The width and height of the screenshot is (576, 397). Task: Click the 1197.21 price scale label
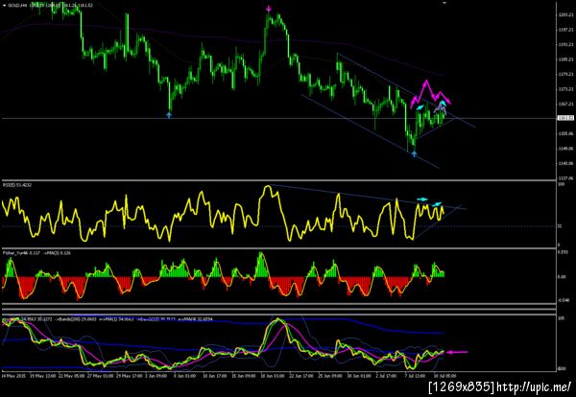[x=566, y=30]
